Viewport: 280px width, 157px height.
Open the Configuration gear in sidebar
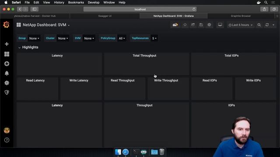pyautogui.click(x=7, y=83)
